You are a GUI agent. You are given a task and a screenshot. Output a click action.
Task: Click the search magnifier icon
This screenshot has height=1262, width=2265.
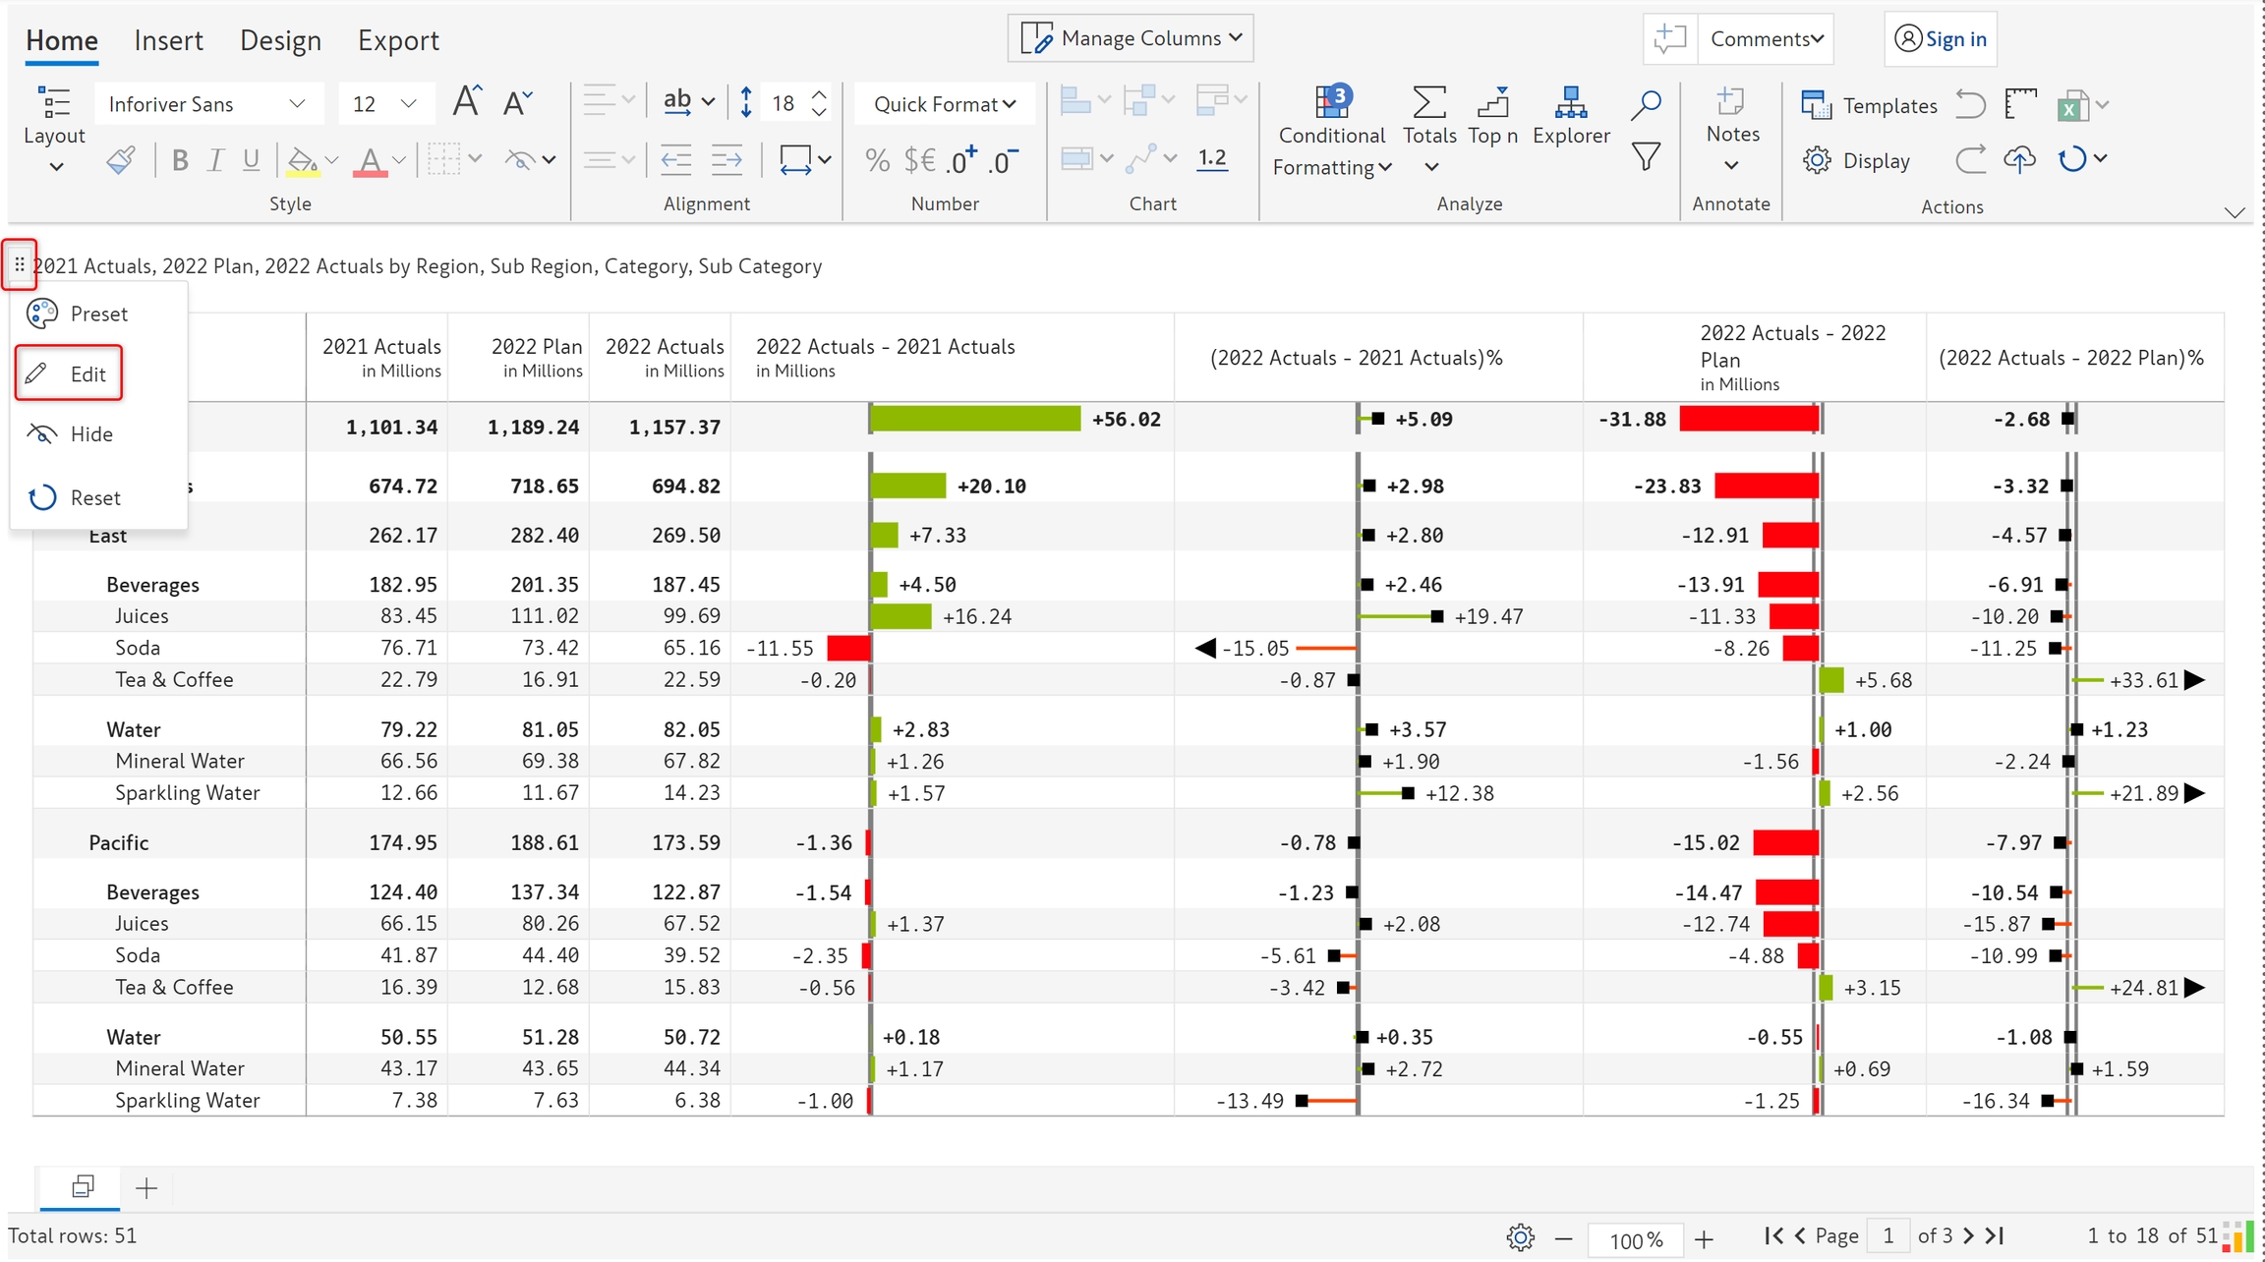point(1645,104)
